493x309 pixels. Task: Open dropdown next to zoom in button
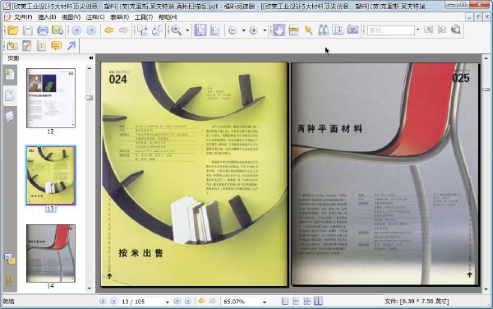265,30
